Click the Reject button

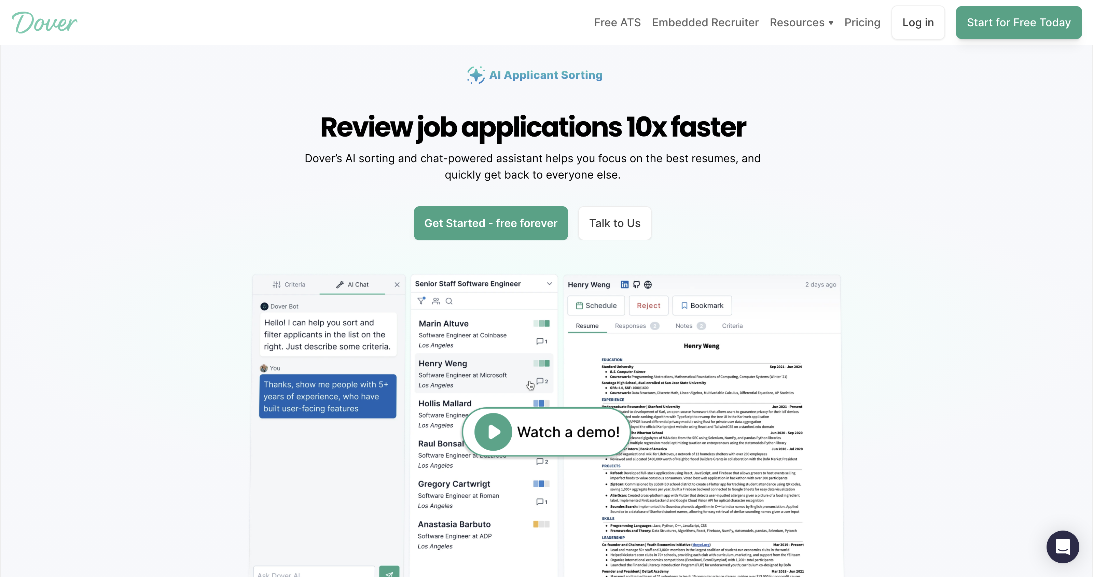[648, 306]
